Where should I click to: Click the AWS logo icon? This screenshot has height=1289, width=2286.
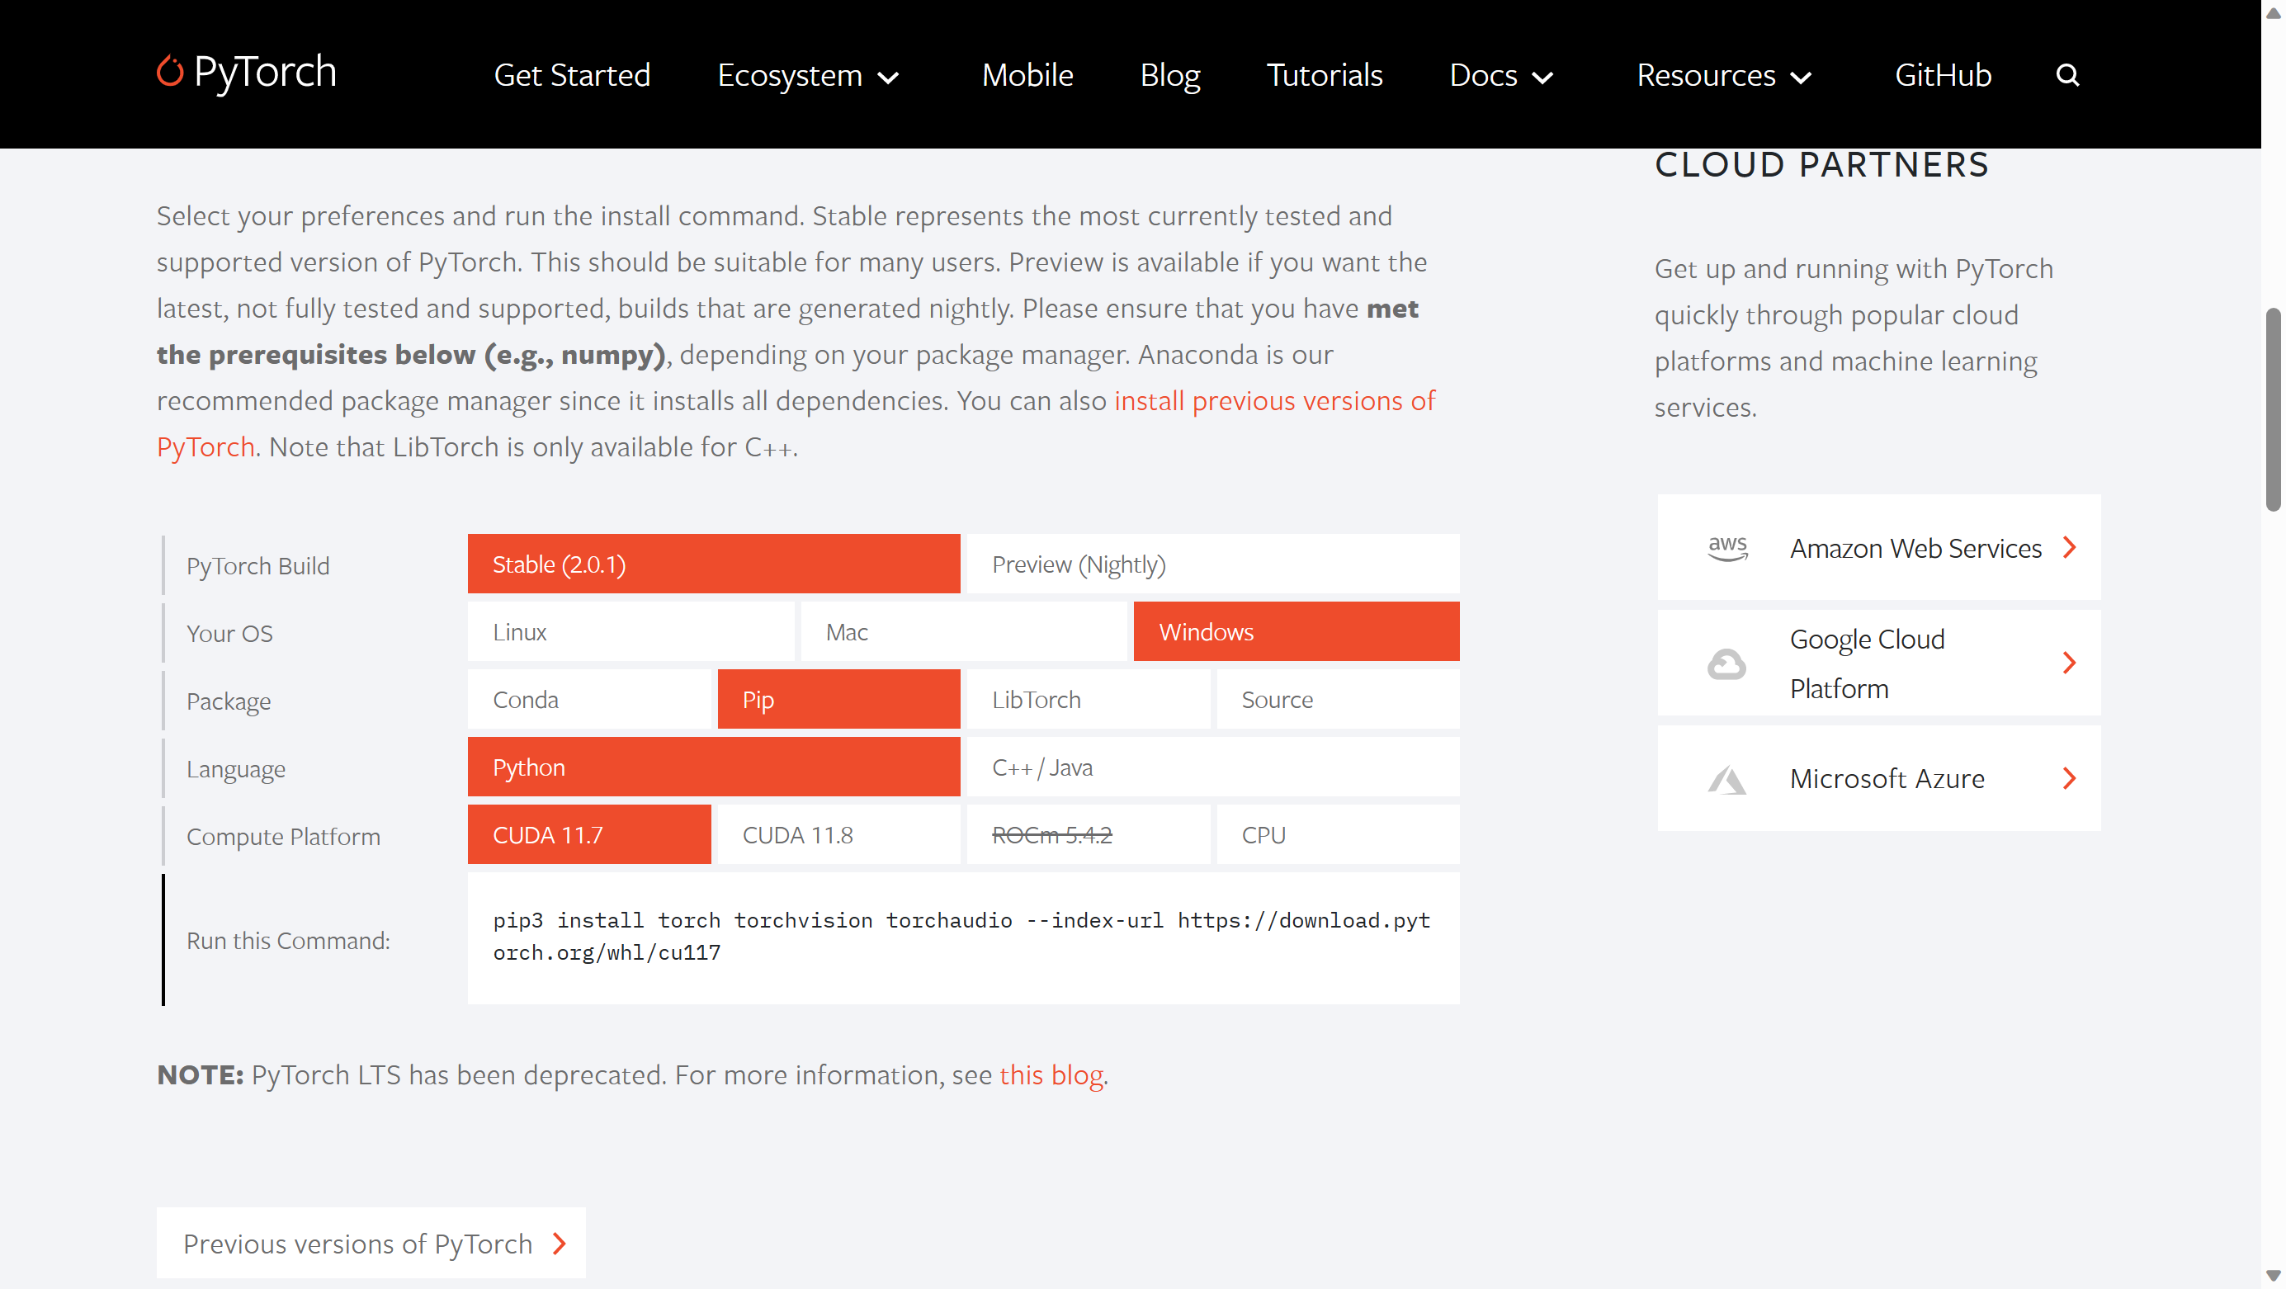pos(1727,547)
